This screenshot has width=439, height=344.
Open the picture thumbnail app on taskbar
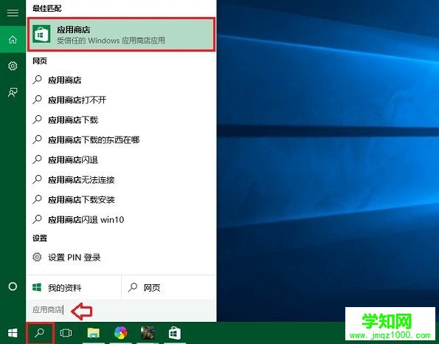click(148, 333)
